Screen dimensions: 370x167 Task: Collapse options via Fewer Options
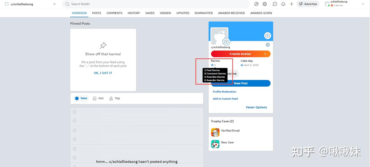[x=256, y=107]
